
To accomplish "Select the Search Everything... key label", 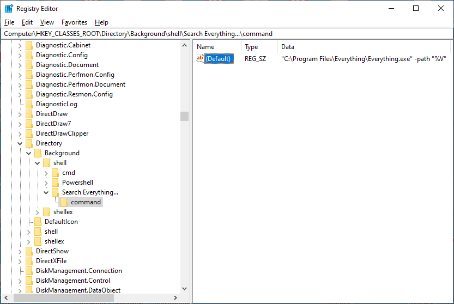I will click(90, 192).
